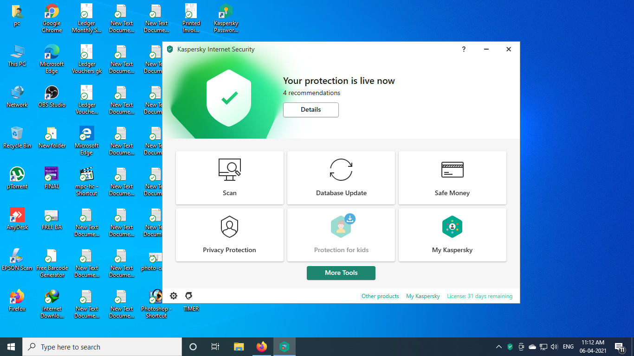This screenshot has width=634, height=356.
Task: Open the notification center with 11 notifications
Action: pyautogui.click(x=619, y=347)
